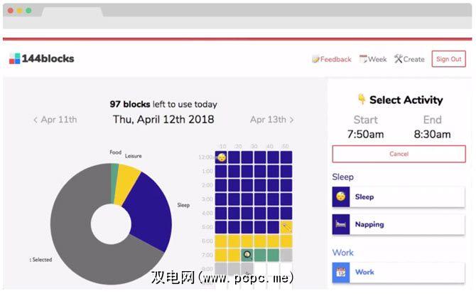This screenshot has width=476, height=294.
Task: Select the first yellow block in 6:00 row
Action: [221, 241]
